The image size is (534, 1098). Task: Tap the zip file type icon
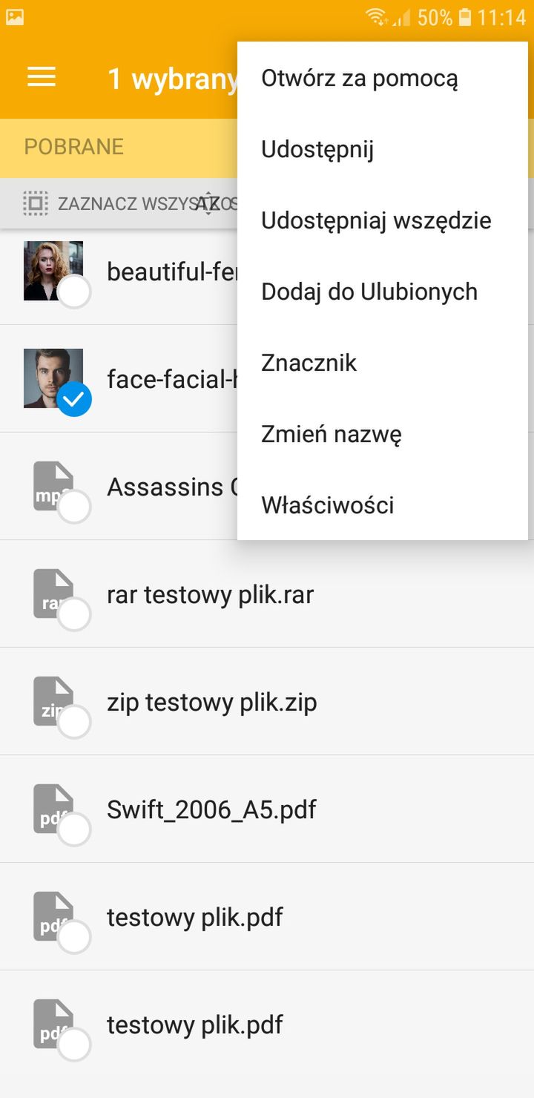pos(53,701)
